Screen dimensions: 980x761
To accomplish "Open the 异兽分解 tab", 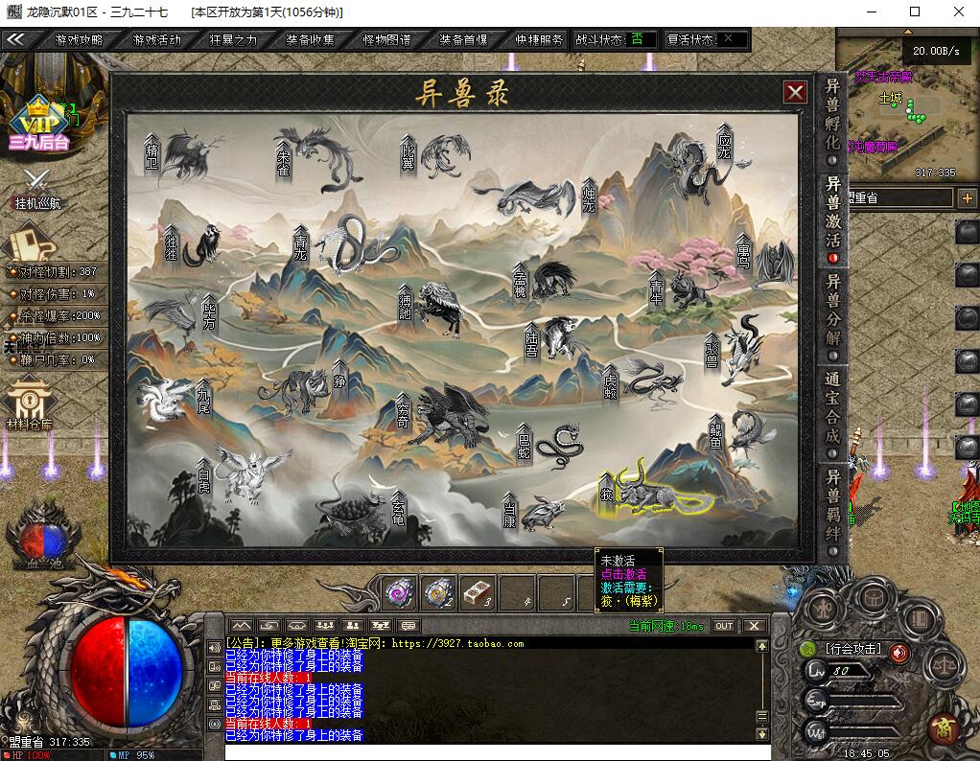I will click(x=832, y=317).
